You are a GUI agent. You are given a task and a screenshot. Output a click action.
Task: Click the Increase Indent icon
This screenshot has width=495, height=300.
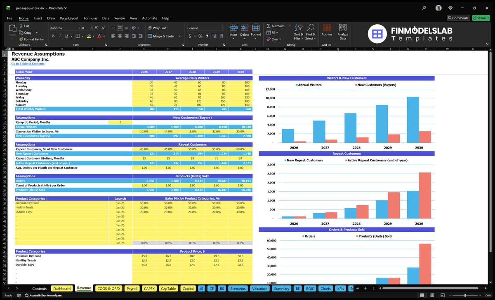[x=140, y=36]
